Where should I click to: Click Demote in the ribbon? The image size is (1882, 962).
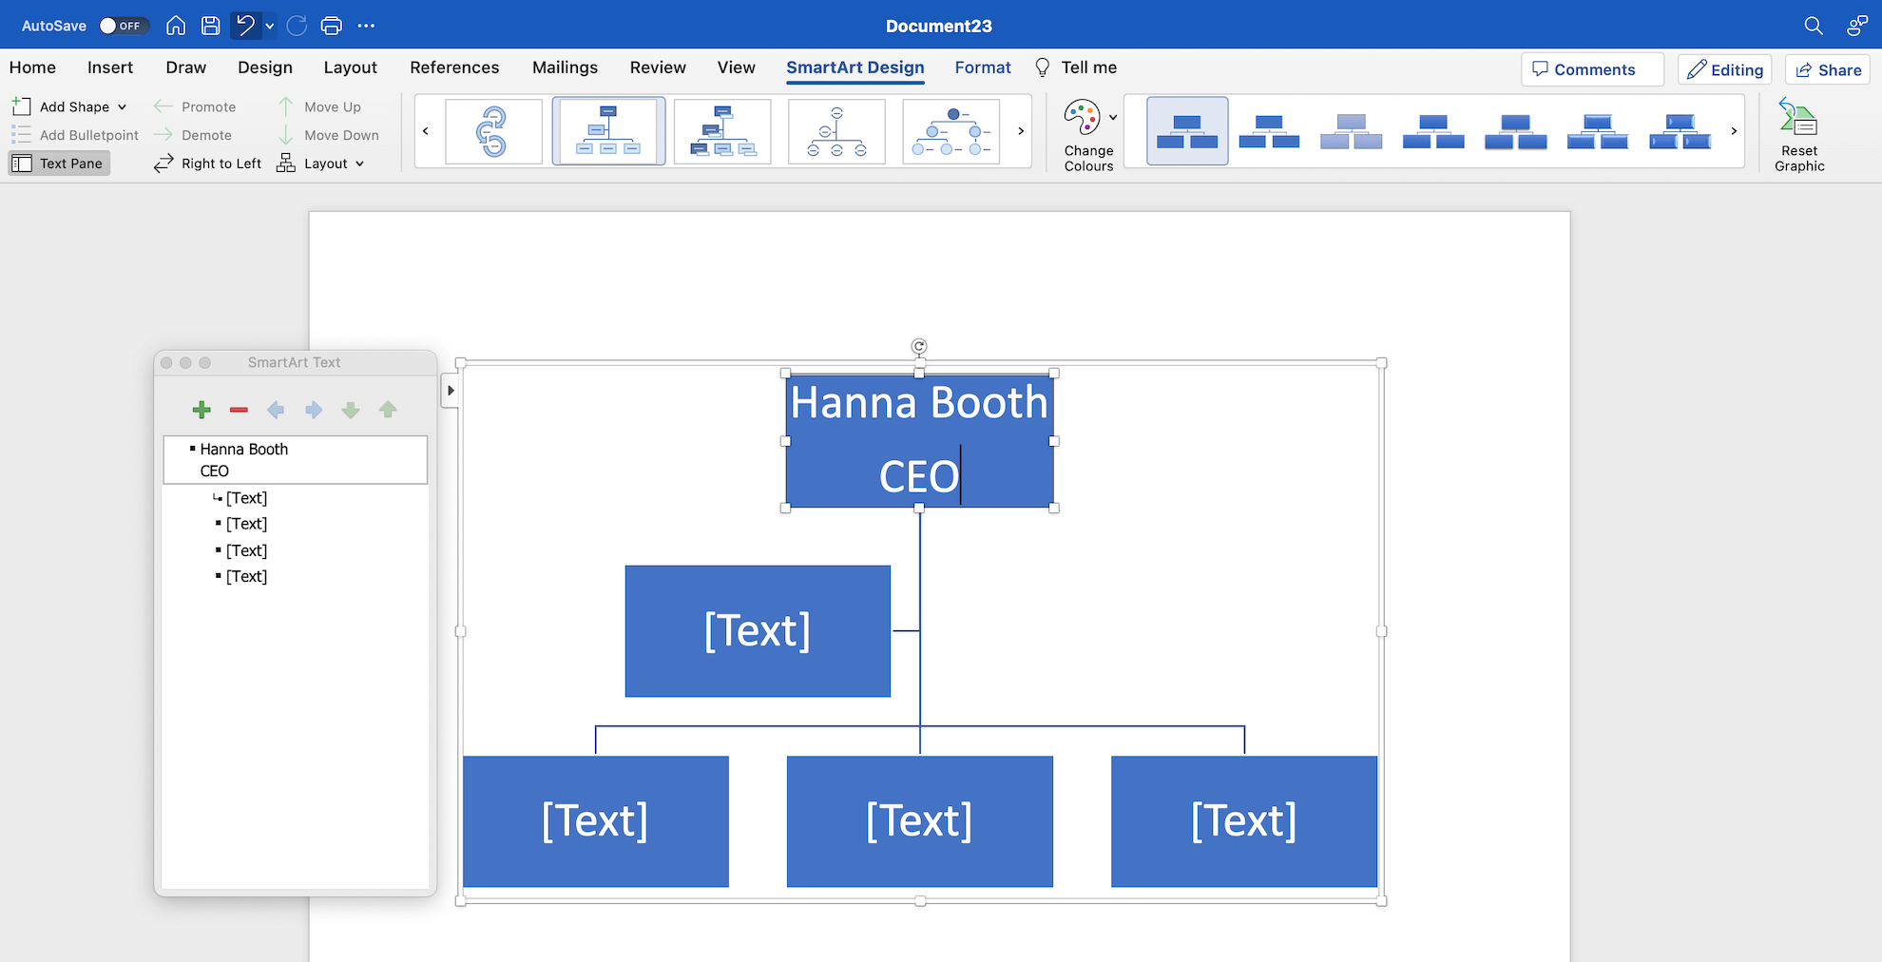tap(193, 135)
